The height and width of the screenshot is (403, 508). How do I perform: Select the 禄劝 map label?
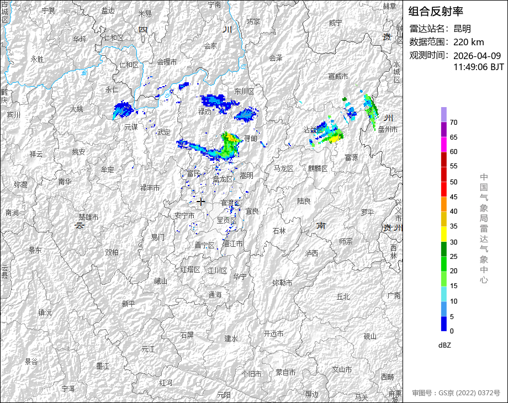204,112
